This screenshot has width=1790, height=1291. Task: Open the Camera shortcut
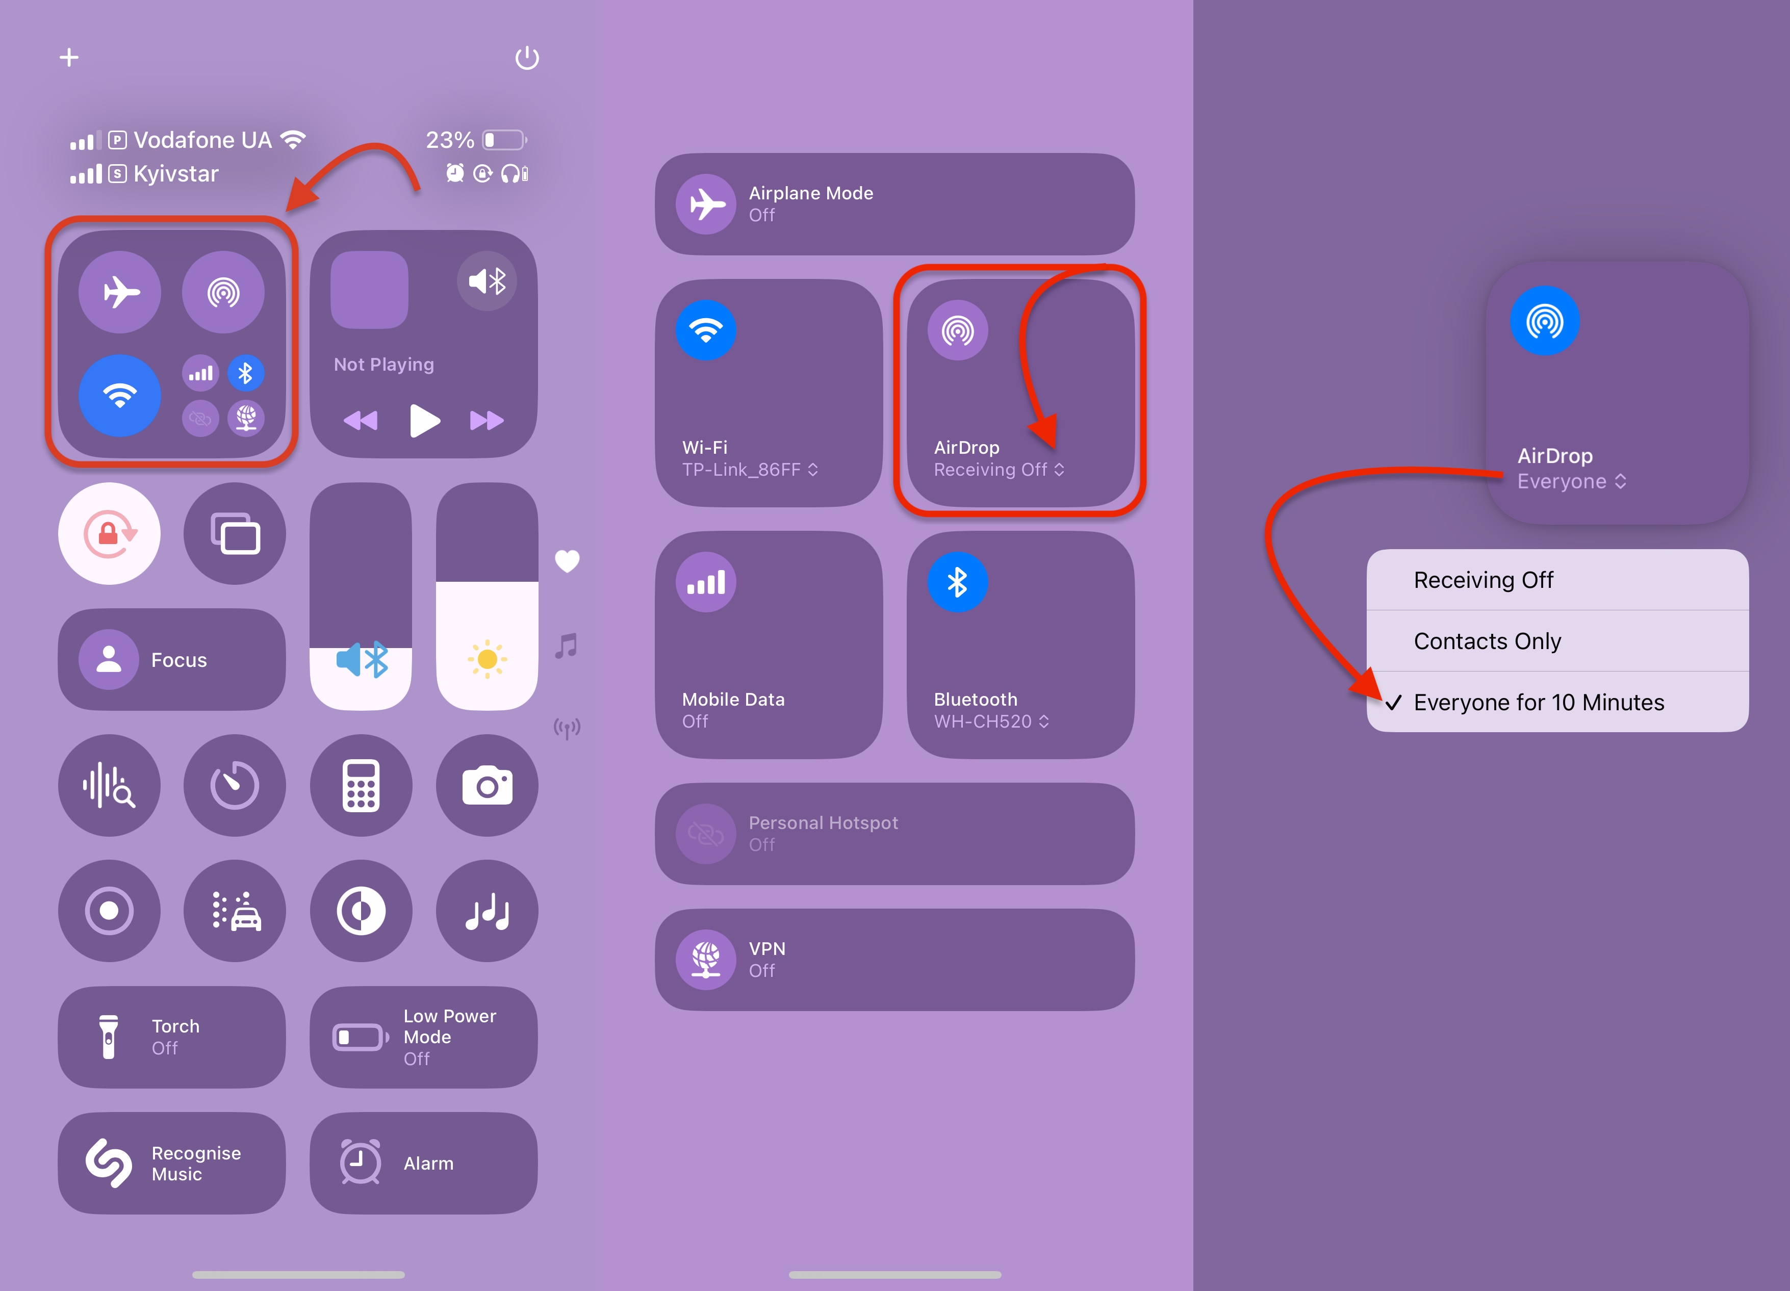pyautogui.click(x=487, y=785)
